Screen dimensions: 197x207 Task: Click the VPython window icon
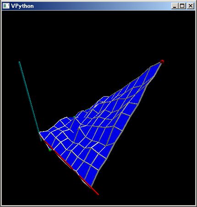[6, 6]
